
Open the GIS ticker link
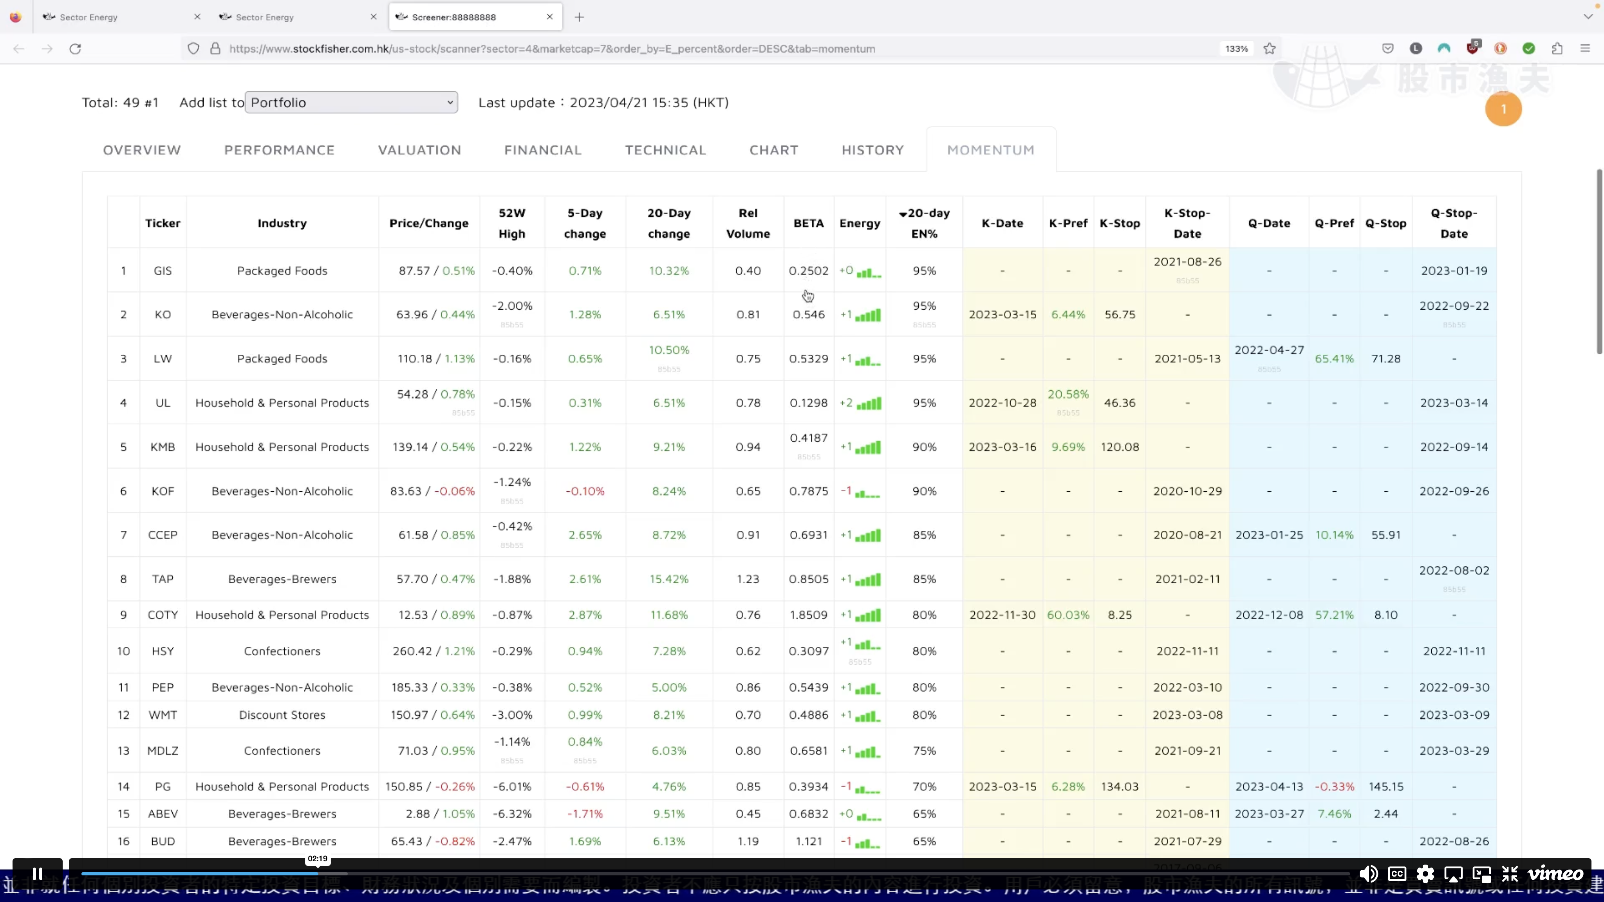click(x=163, y=271)
